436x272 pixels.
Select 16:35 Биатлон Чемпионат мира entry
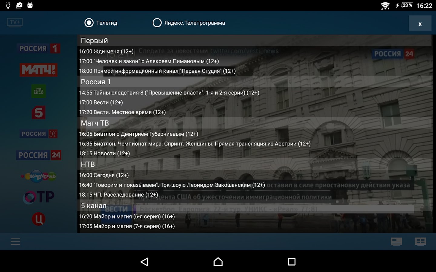(195, 144)
